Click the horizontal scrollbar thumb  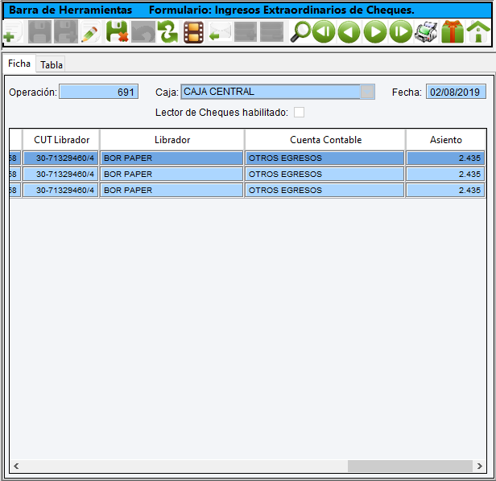[410, 466]
